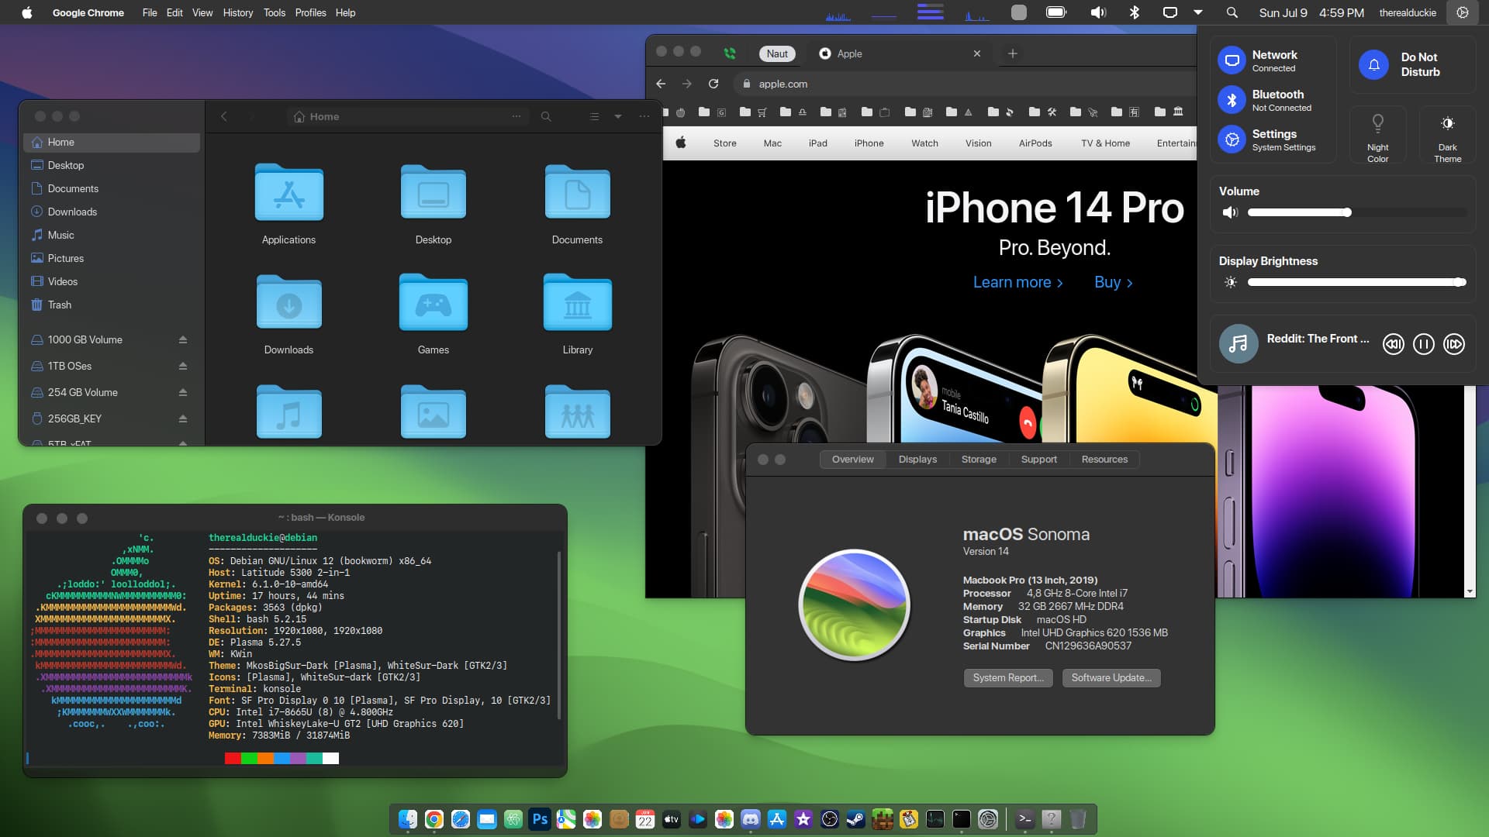Click search icon in Finder toolbar
The image size is (1489, 837).
point(546,116)
